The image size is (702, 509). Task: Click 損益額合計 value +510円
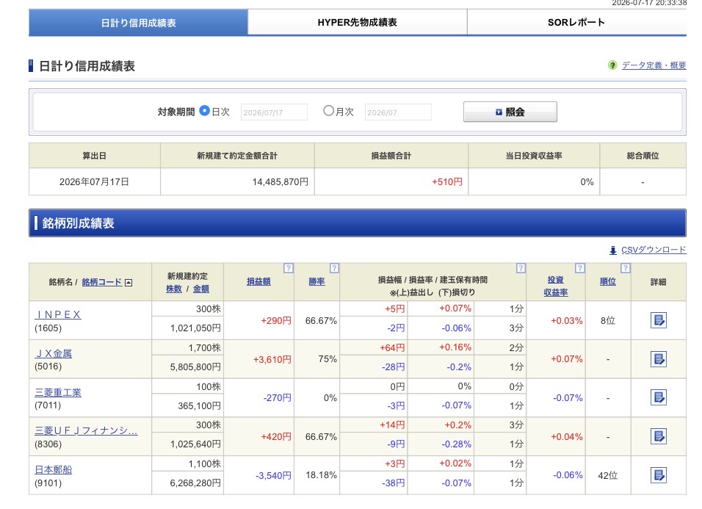tap(446, 182)
